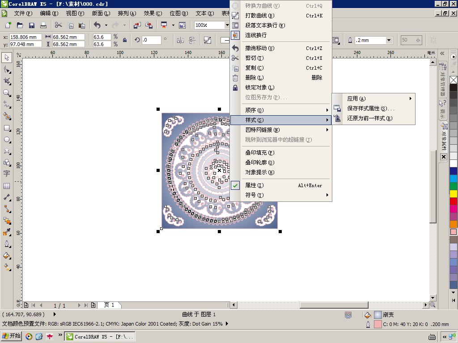Select the Table tool
The image size is (458, 343).
(7, 186)
